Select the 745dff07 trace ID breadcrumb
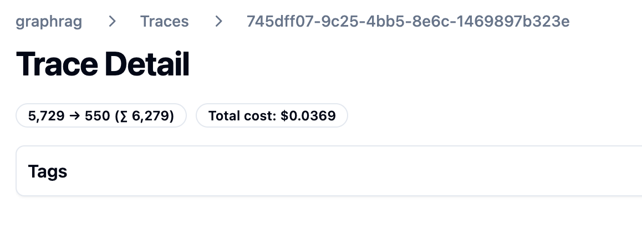 pyautogui.click(x=407, y=22)
